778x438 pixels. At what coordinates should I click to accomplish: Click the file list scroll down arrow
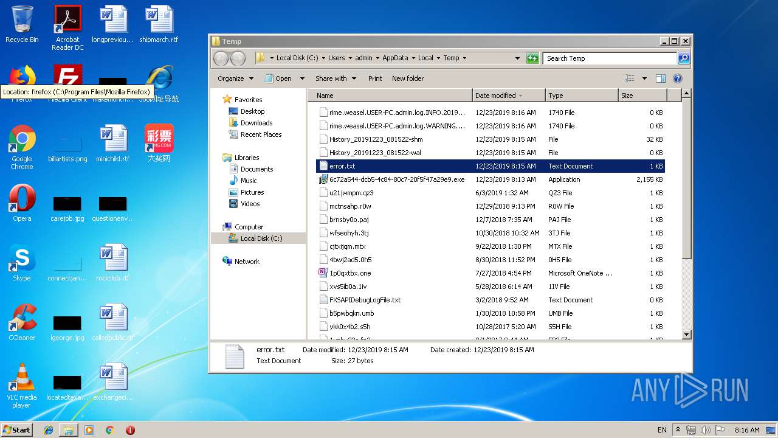click(686, 334)
